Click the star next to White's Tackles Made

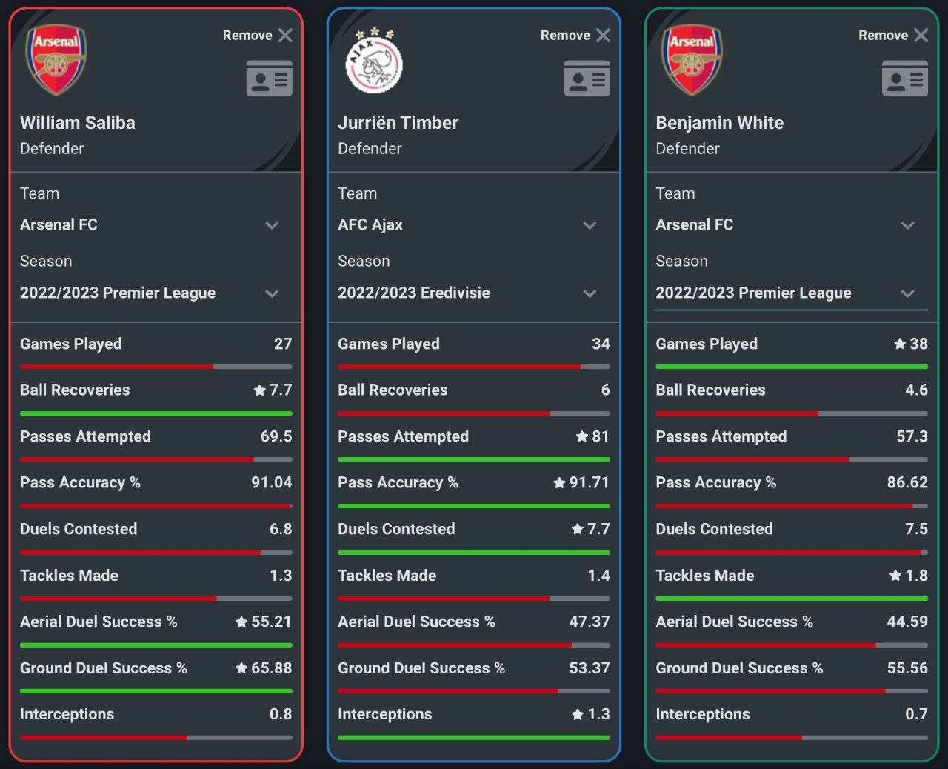(895, 576)
